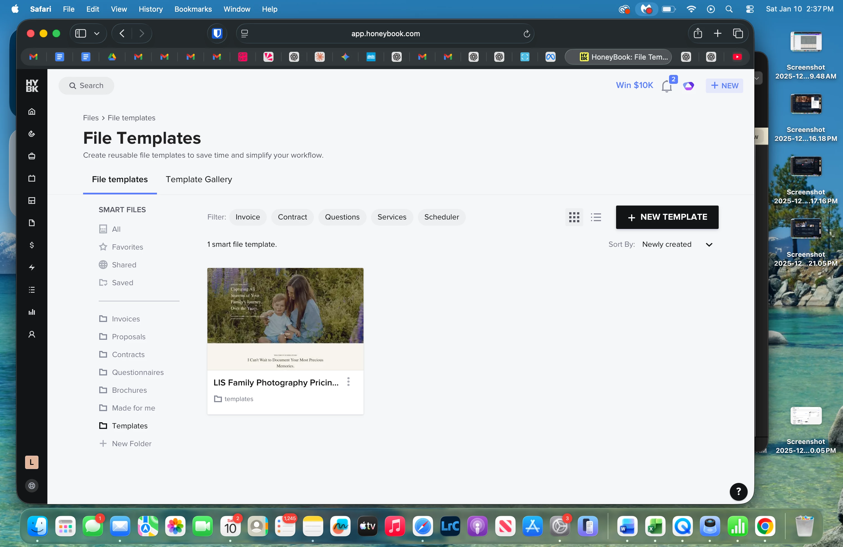Open the calendar icon in left sidebar
The width and height of the screenshot is (843, 547).
tap(32, 178)
